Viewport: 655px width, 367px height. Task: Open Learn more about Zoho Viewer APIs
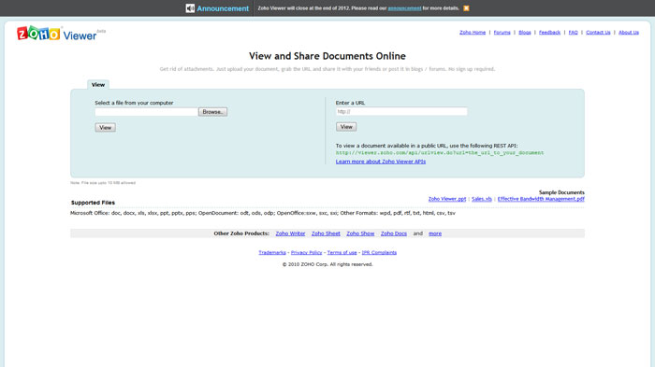coord(381,162)
